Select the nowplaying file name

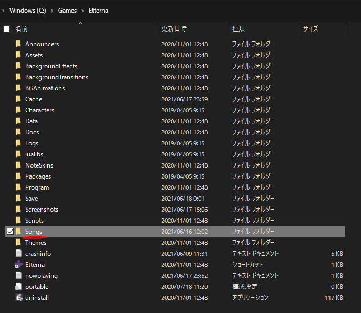click(42, 276)
